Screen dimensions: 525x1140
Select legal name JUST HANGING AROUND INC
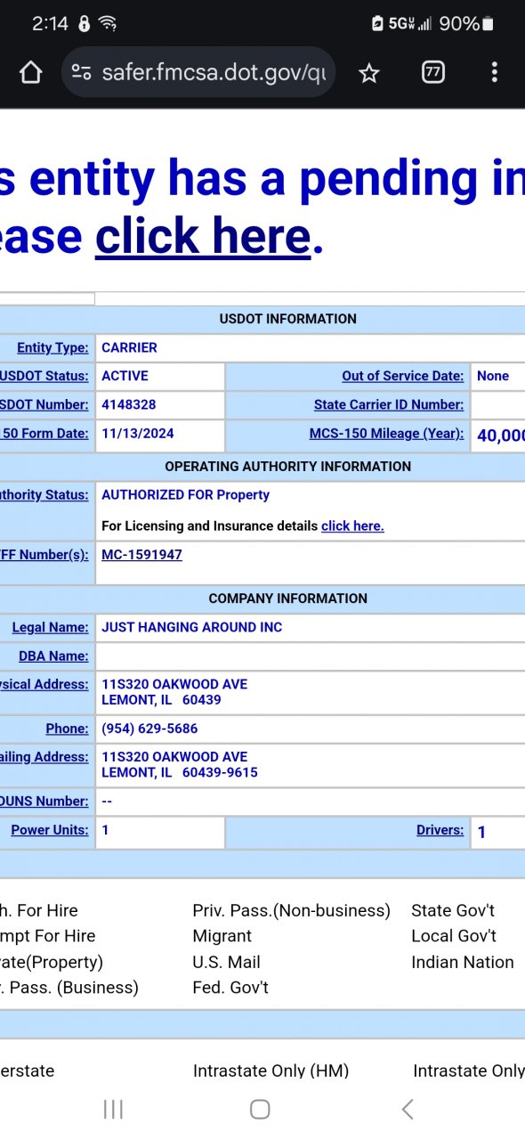point(191,627)
